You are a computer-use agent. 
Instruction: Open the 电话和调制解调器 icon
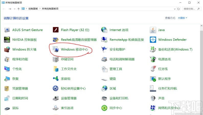click(104, 59)
